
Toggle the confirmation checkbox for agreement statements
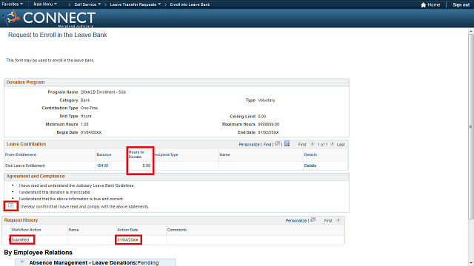click(11, 206)
